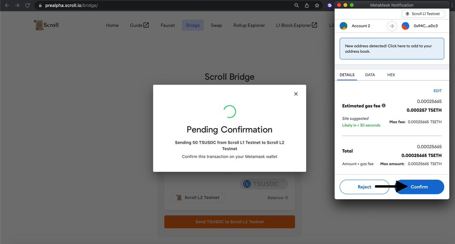
Task: Click the recipient 0x94C...eDc3 avatar
Action: [405, 26]
